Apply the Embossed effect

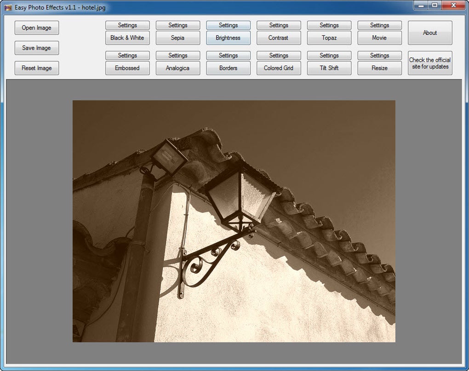point(127,68)
